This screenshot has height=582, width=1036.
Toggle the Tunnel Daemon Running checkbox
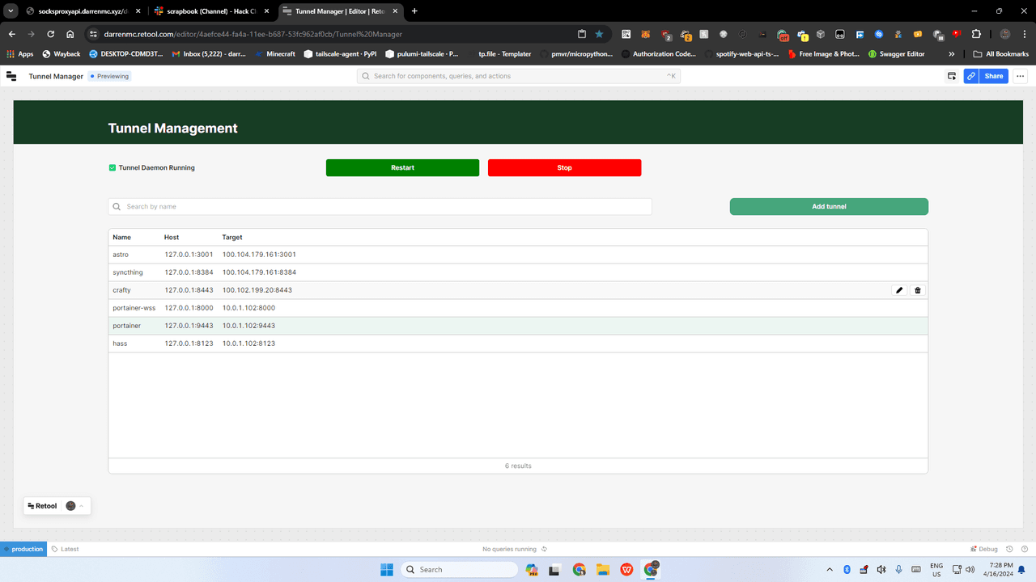pyautogui.click(x=113, y=168)
